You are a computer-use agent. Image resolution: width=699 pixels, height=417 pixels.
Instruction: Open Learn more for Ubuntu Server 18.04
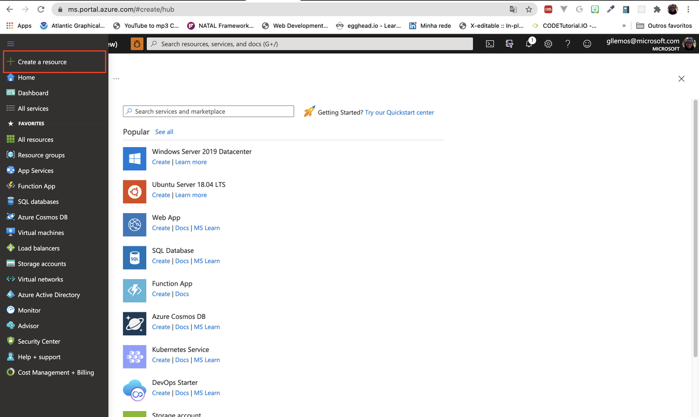coord(191,195)
